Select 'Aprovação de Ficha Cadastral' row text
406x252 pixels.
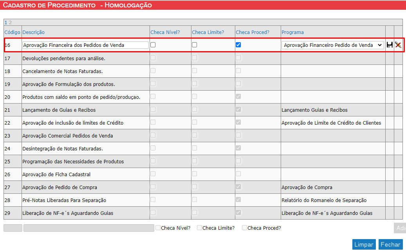(56, 175)
